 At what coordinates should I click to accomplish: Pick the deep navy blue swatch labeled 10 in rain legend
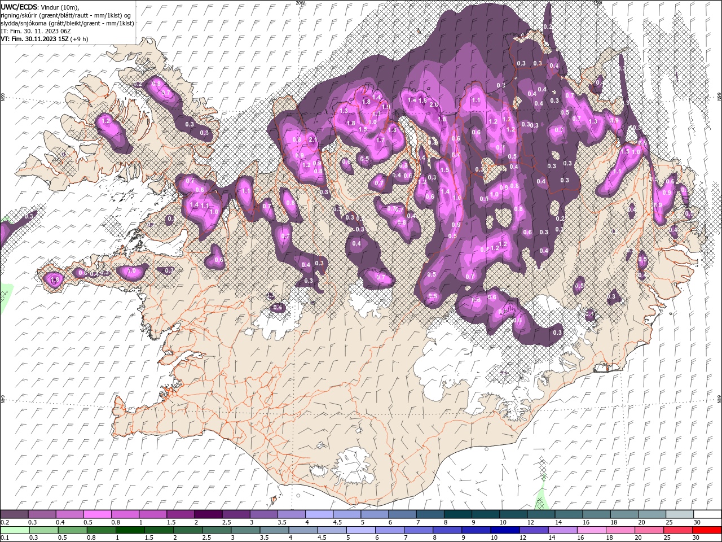[x=505, y=530]
